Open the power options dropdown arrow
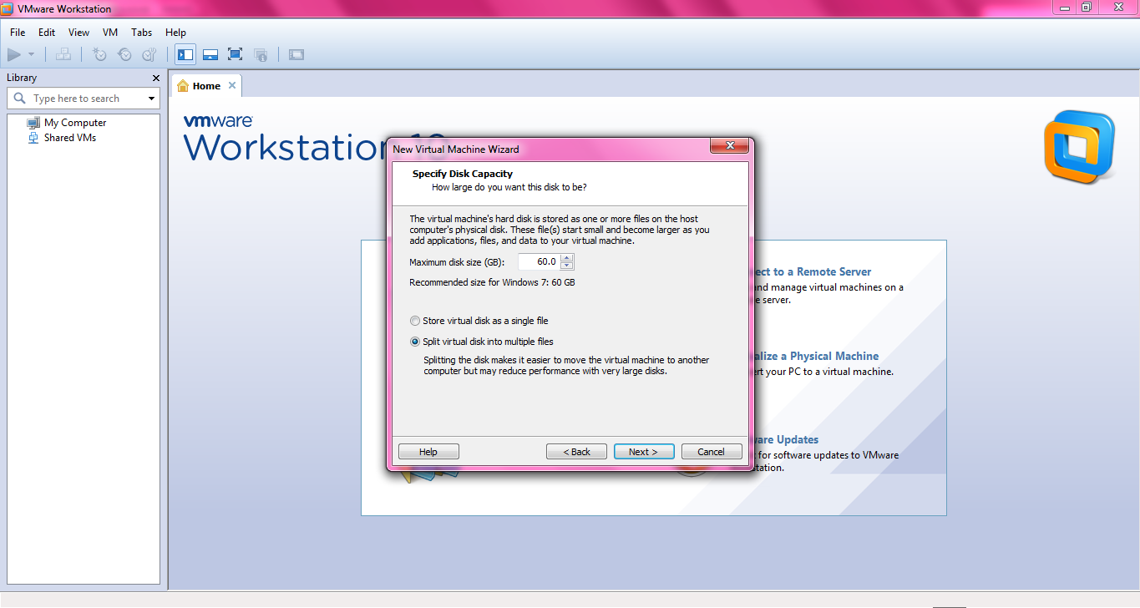The image size is (1140, 608). pyautogui.click(x=31, y=54)
